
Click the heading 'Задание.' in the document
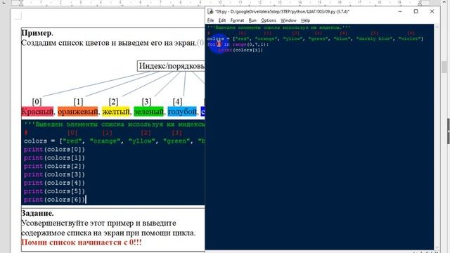pyautogui.click(x=37, y=214)
